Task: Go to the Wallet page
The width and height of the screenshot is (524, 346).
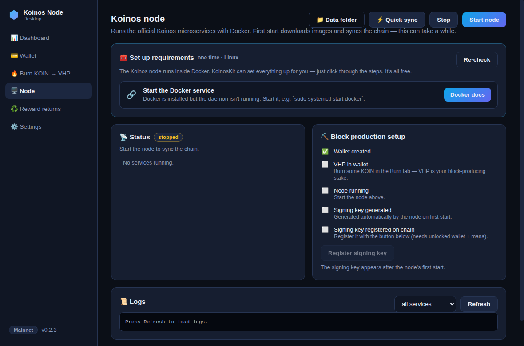Action: (48, 56)
